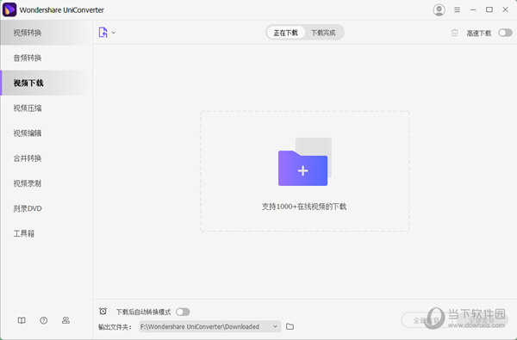Click the add URL file icon

coord(103,33)
